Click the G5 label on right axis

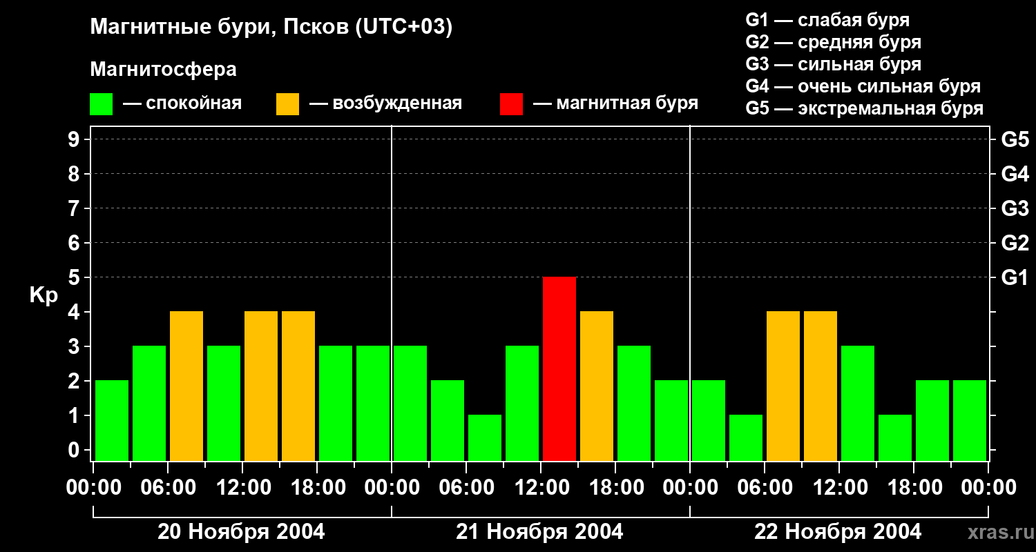(x=1015, y=139)
